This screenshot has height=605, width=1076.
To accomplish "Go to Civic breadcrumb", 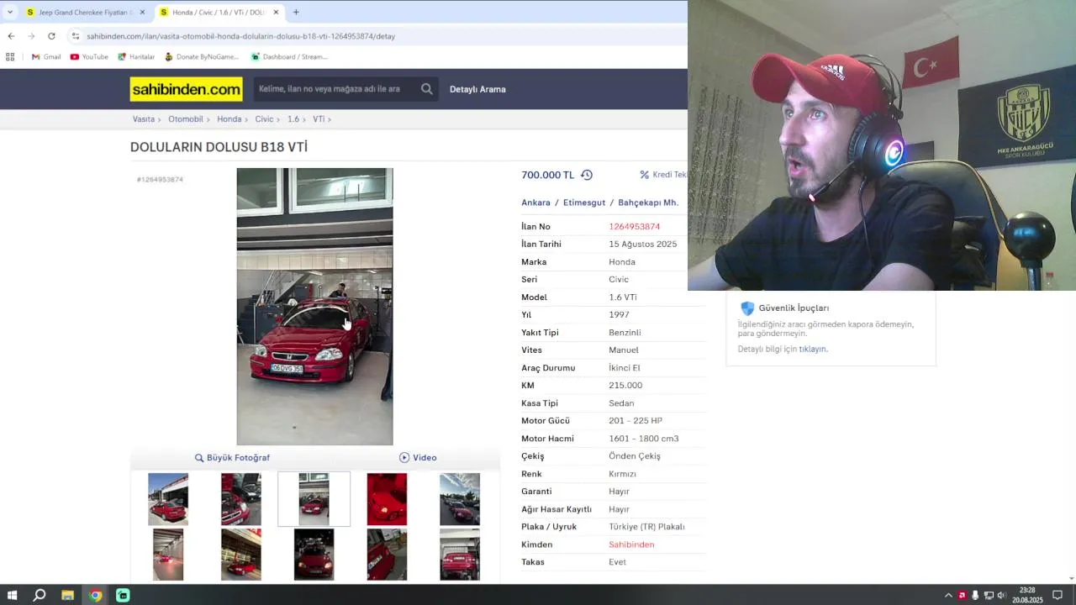I will coord(264,119).
